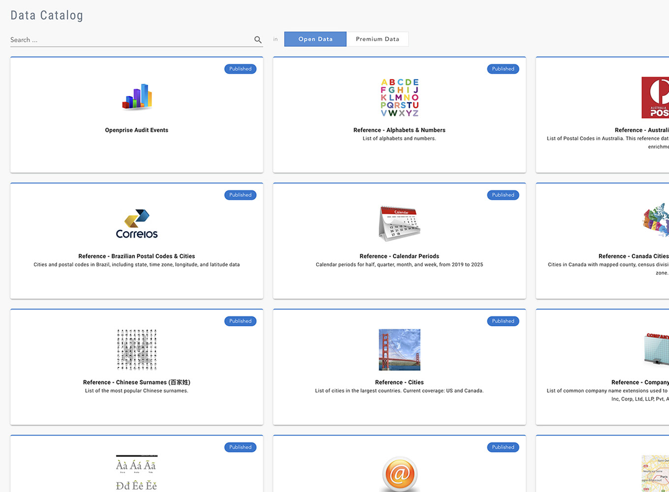Select the colorful alphabet letters icon

tap(399, 97)
